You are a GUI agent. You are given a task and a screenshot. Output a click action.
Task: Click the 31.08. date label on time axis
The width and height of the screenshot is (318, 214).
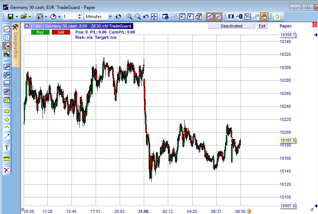click(144, 211)
